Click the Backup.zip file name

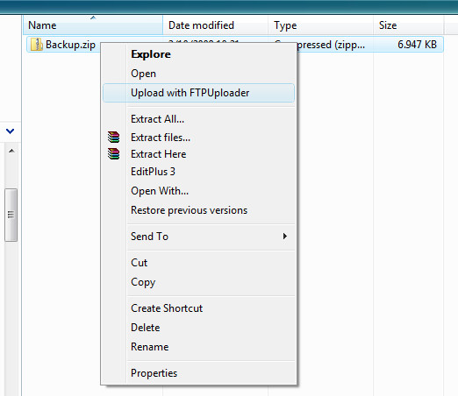[70, 45]
